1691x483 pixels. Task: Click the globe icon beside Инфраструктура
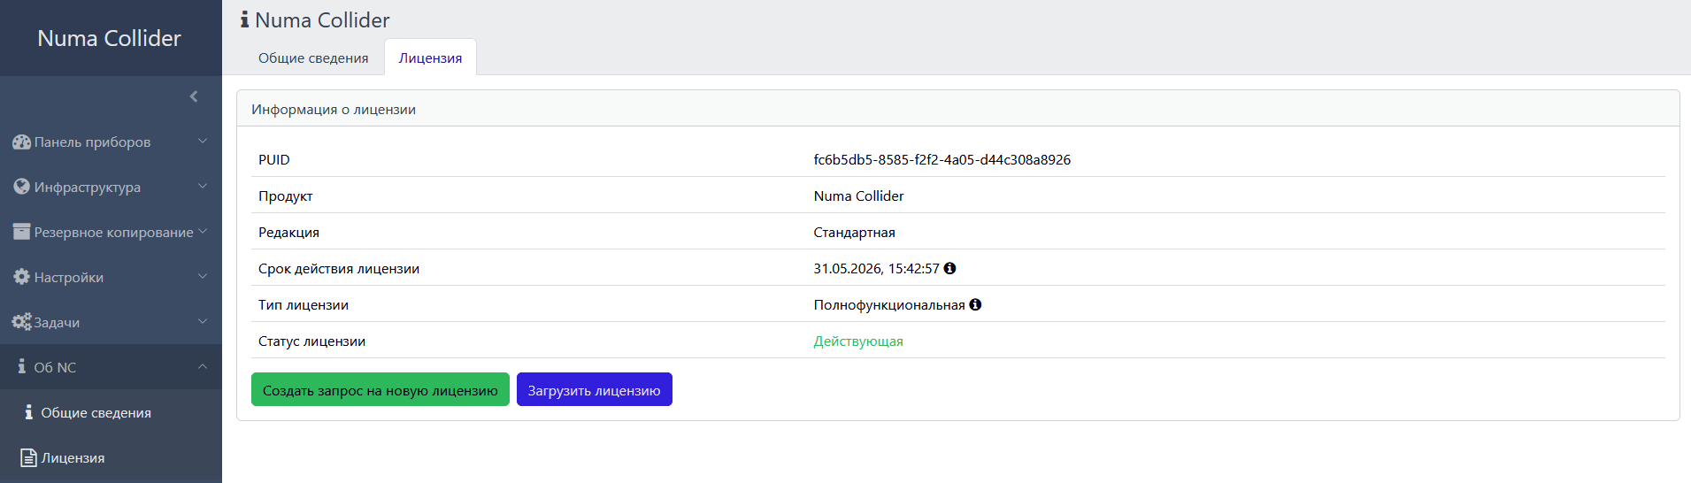21,187
